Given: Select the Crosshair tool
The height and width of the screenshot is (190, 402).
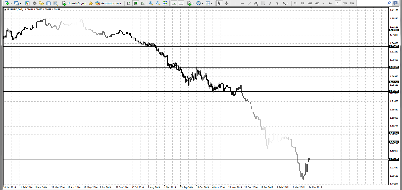Looking at the screenshot, I should [x=226, y=3].
